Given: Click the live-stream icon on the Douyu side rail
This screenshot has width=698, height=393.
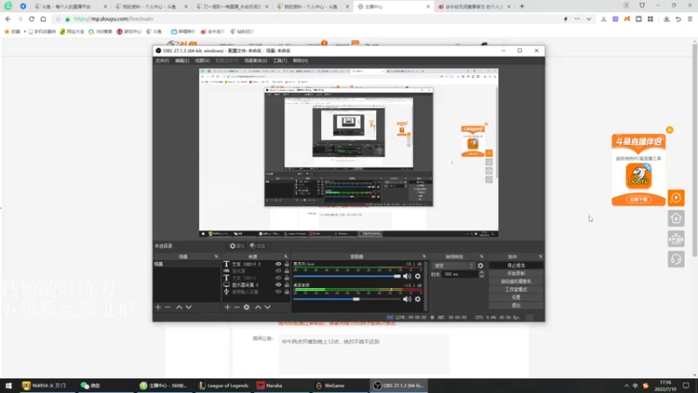Looking at the screenshot, I should coord(675,198).
